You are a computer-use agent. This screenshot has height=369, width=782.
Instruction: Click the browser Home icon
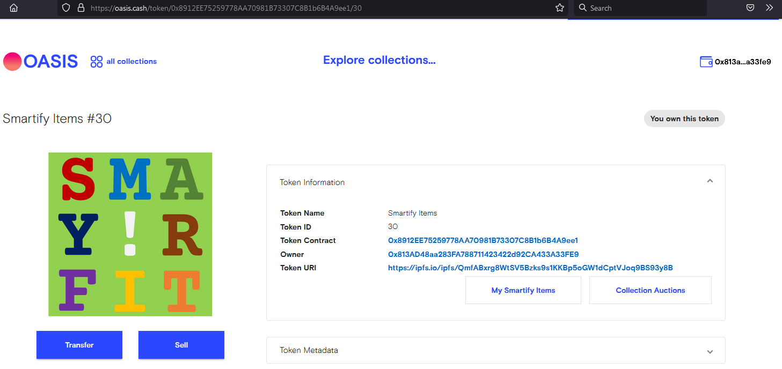[14, 8]
